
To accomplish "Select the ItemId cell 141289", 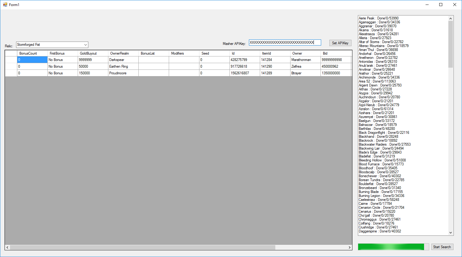I will (275, 73).
